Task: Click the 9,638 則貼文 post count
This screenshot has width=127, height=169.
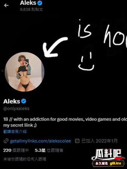Action: tap(31, 10)
